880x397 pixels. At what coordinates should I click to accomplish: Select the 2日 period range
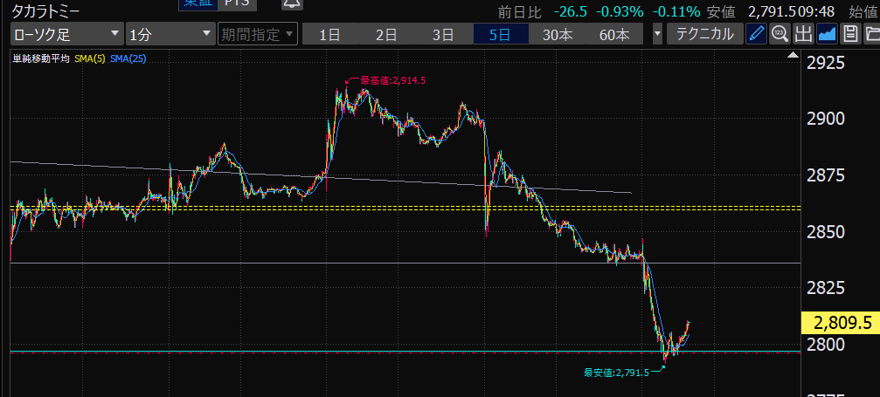386,35
